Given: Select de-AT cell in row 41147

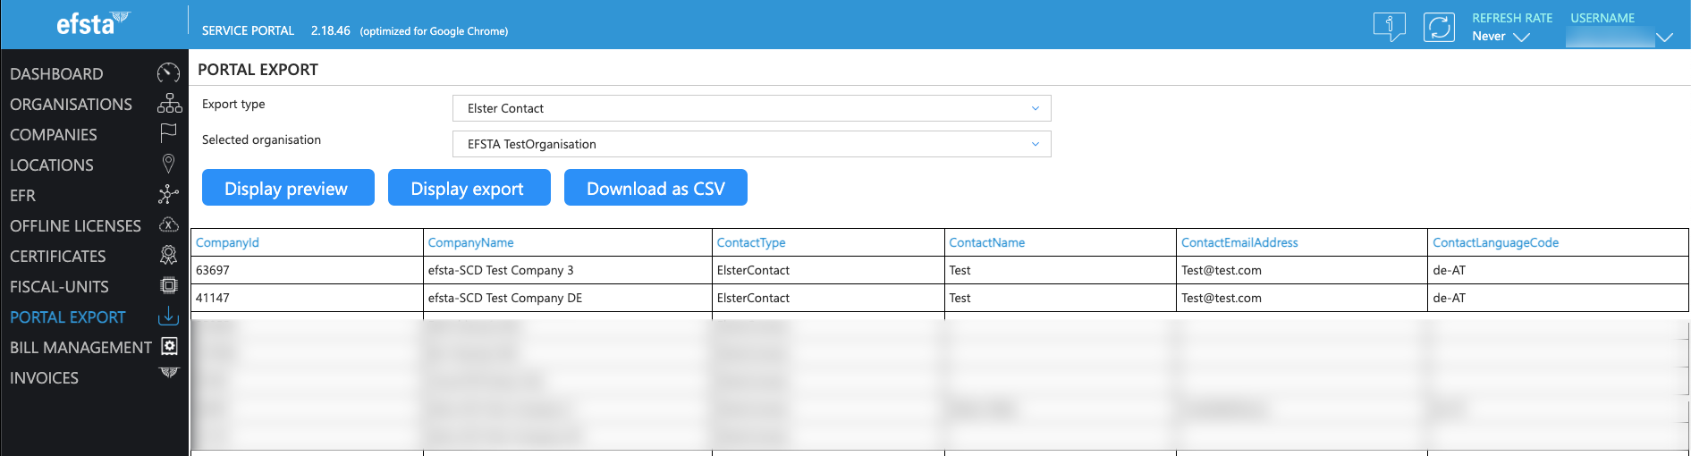Looking at the screenshot, I should point(1559,298).
